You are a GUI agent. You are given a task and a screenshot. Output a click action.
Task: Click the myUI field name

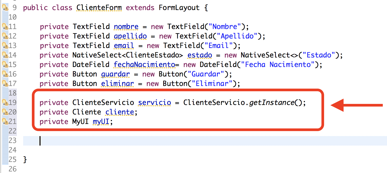coord(101,121)
